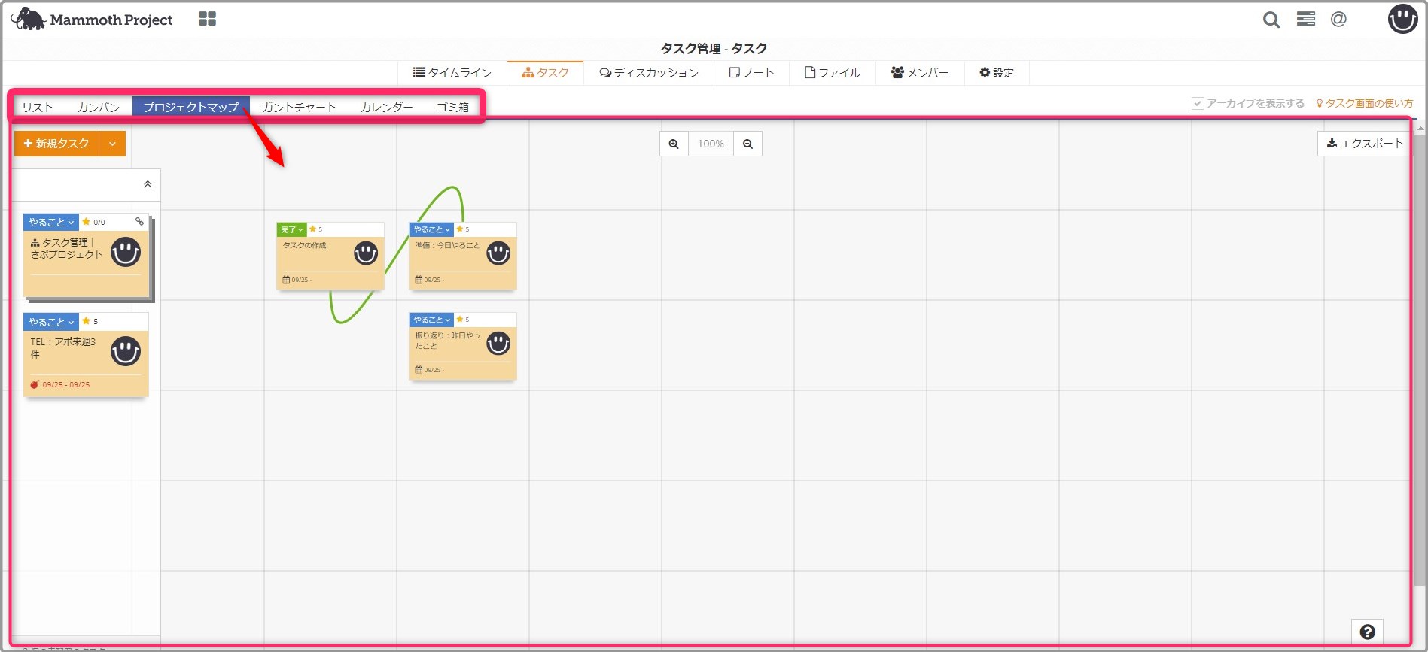Click the zoom in magnifier button
Screen dimensions: 1428x652
point(674,144)
